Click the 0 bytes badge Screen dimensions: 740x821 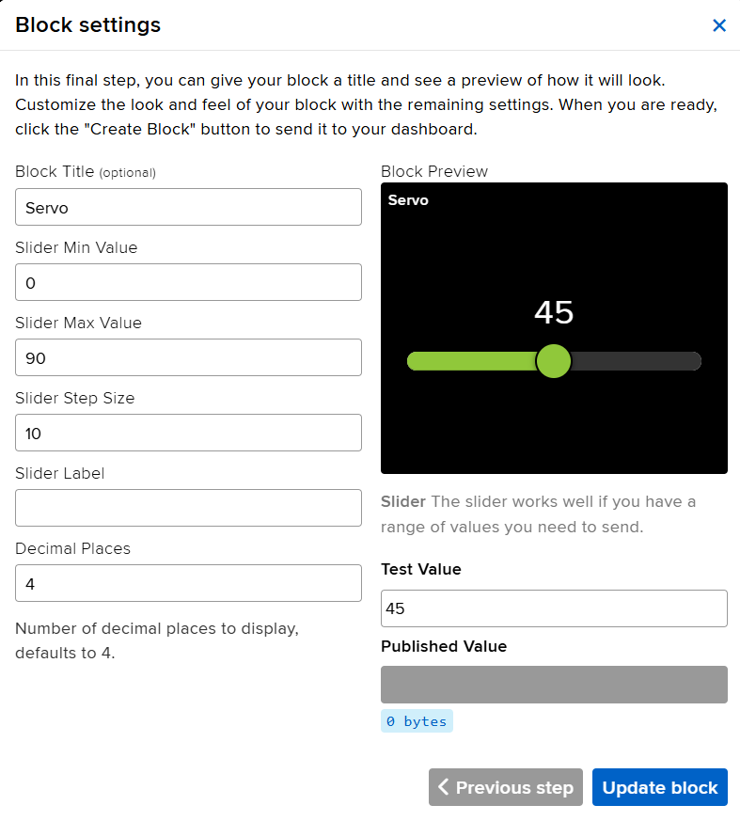point(417,721)
